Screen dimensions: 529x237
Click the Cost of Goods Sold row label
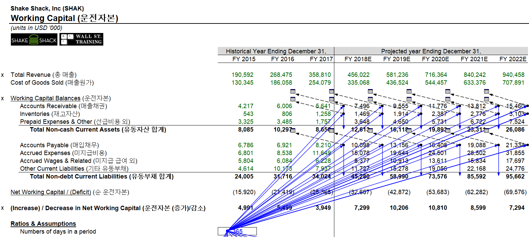(52, 83)
